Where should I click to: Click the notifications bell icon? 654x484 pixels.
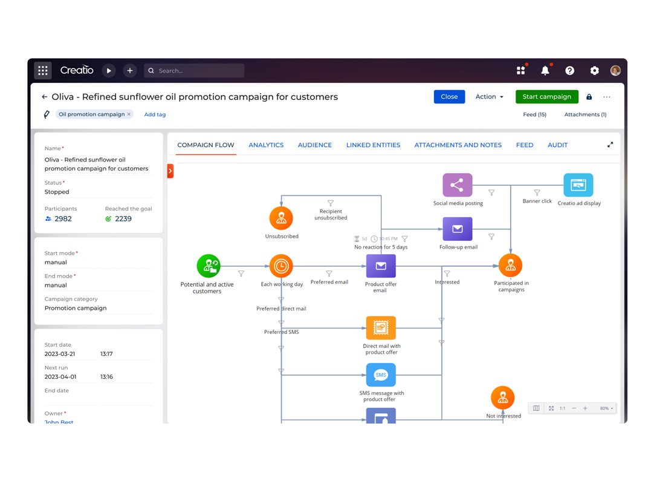point(545,70)
